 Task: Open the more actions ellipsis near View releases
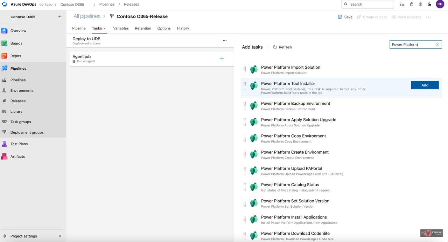click(x=428, y=17)
